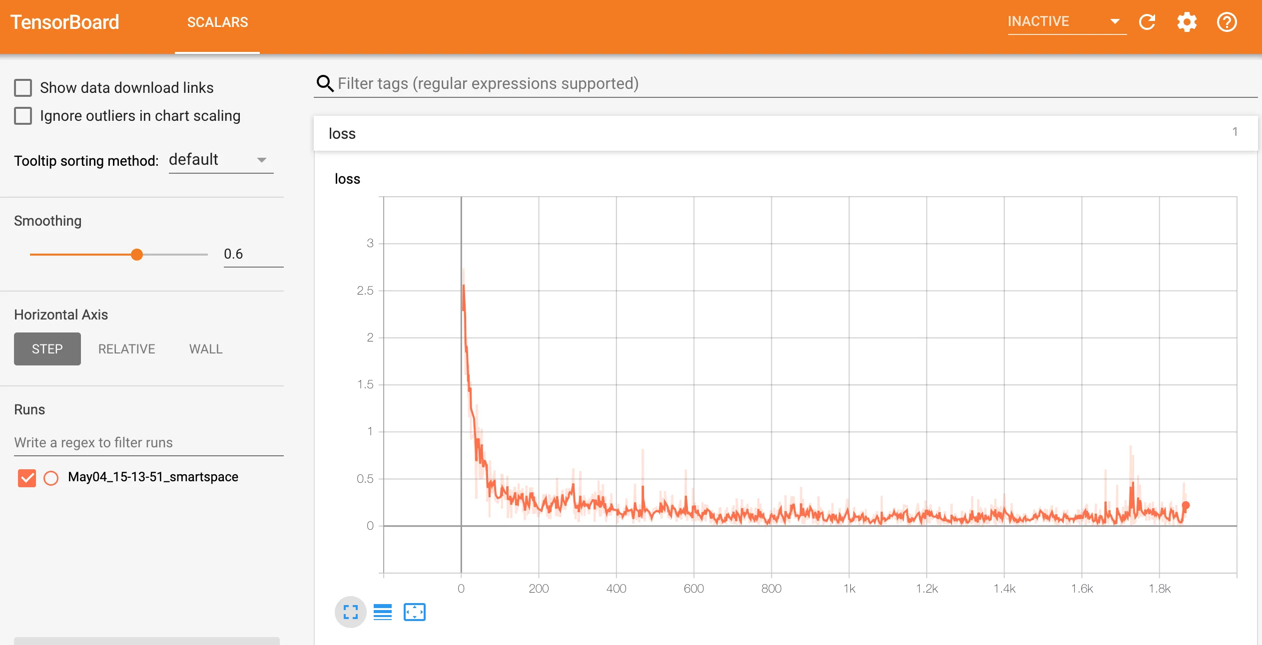
Task: Switch to the SCALARS tab
Action: [217, 22]
